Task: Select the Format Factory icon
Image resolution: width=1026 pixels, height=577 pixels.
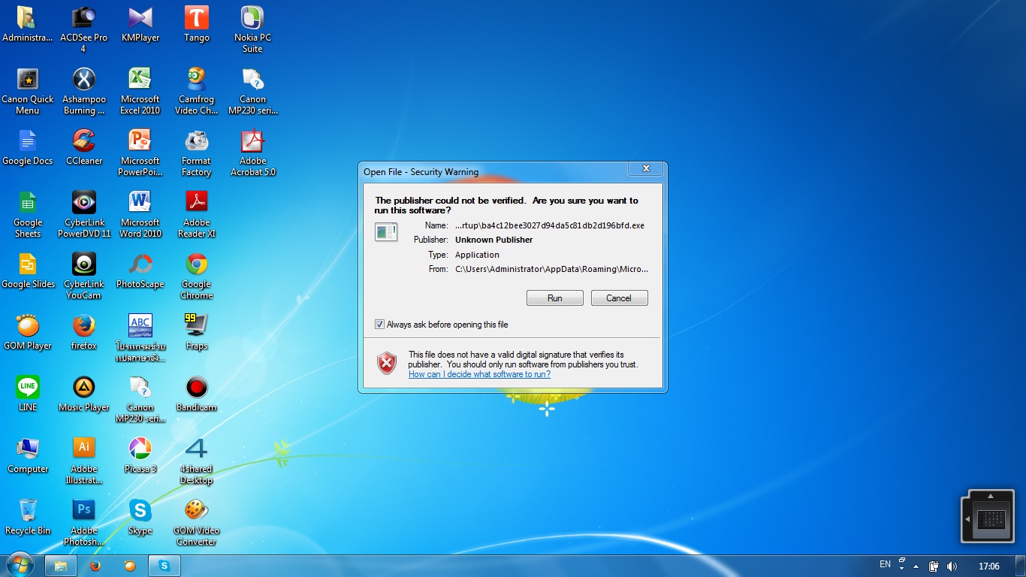Action: (197, 153)
